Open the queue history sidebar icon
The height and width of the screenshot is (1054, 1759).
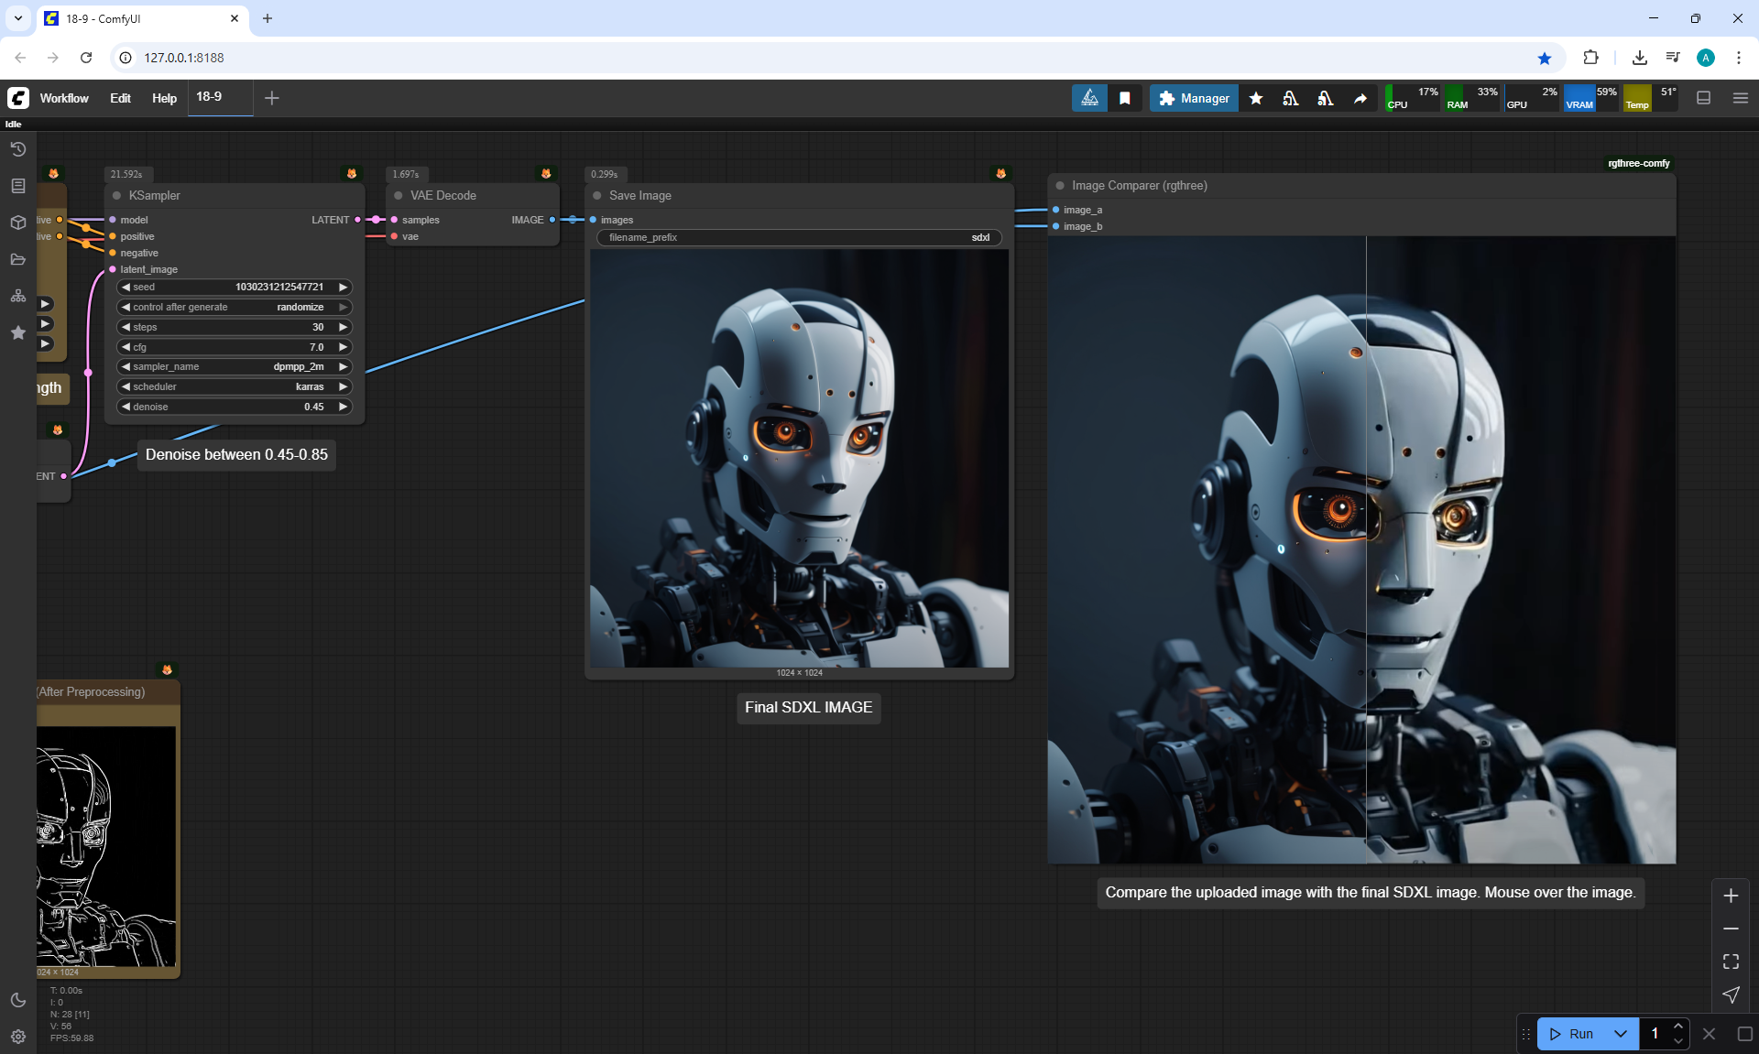17,149
